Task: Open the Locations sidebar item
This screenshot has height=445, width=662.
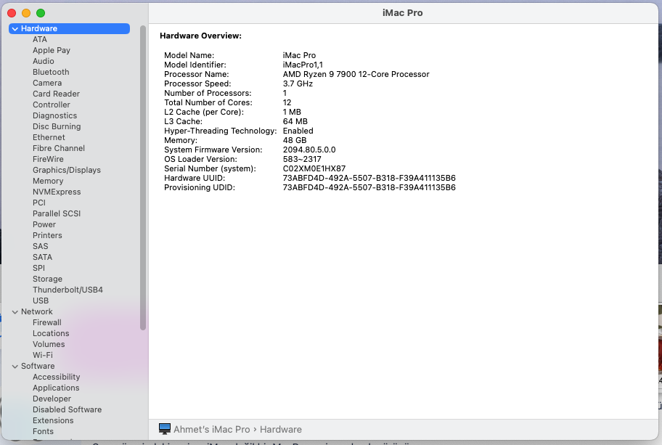Action: click(51, 333)
